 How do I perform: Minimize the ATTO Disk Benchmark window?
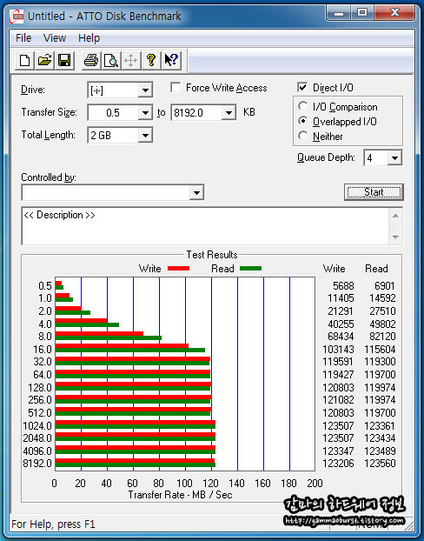[339, 13]
